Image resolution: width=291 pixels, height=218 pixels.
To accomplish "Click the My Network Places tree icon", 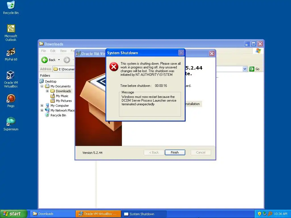I will [47, 110].
